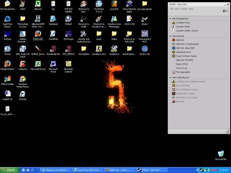Collapse the MY FAVORITES section
The height and width of the screenshot is (173, 231).
pos(170,19)
